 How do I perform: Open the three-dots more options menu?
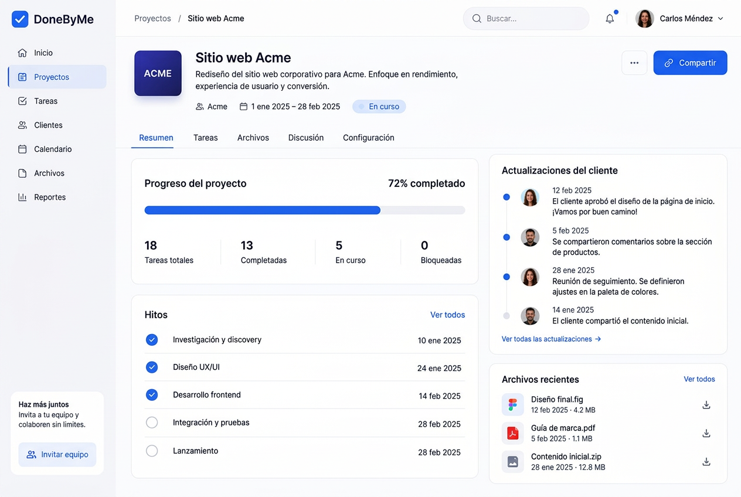[634, 63]
